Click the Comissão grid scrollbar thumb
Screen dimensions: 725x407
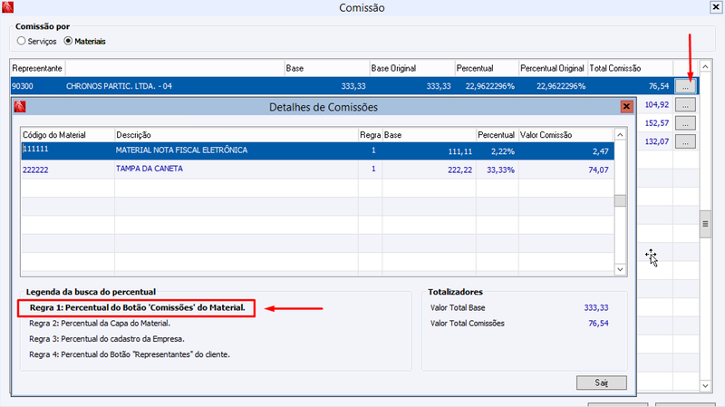coord(705,224)
